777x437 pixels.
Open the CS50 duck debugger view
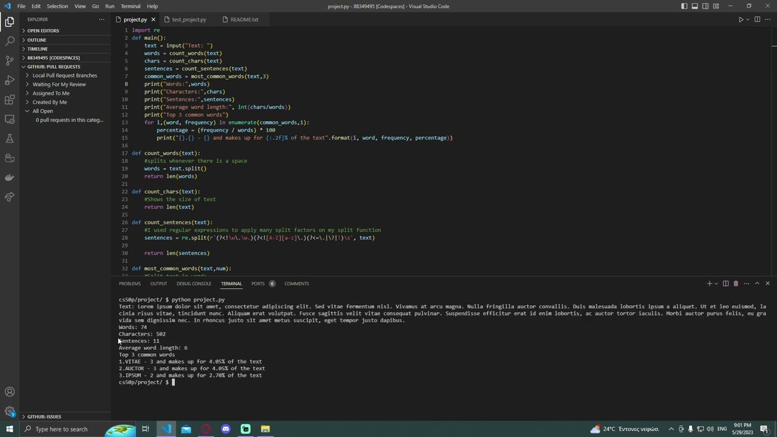tap(10, 158)
